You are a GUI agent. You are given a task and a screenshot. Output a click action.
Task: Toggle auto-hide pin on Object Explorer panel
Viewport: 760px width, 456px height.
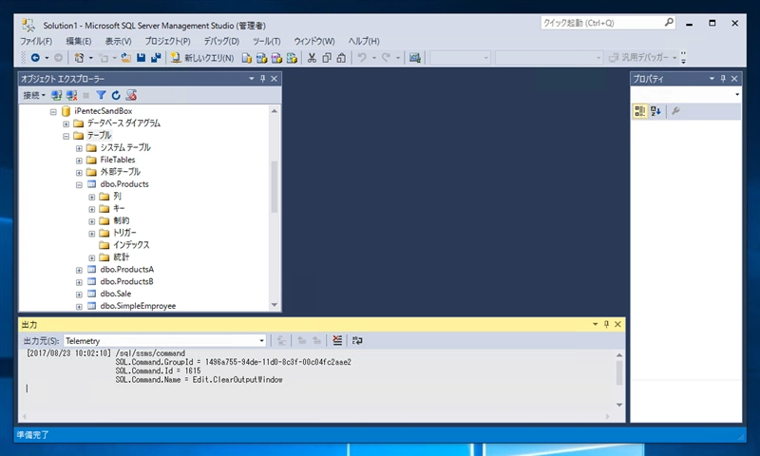point(263,79)
